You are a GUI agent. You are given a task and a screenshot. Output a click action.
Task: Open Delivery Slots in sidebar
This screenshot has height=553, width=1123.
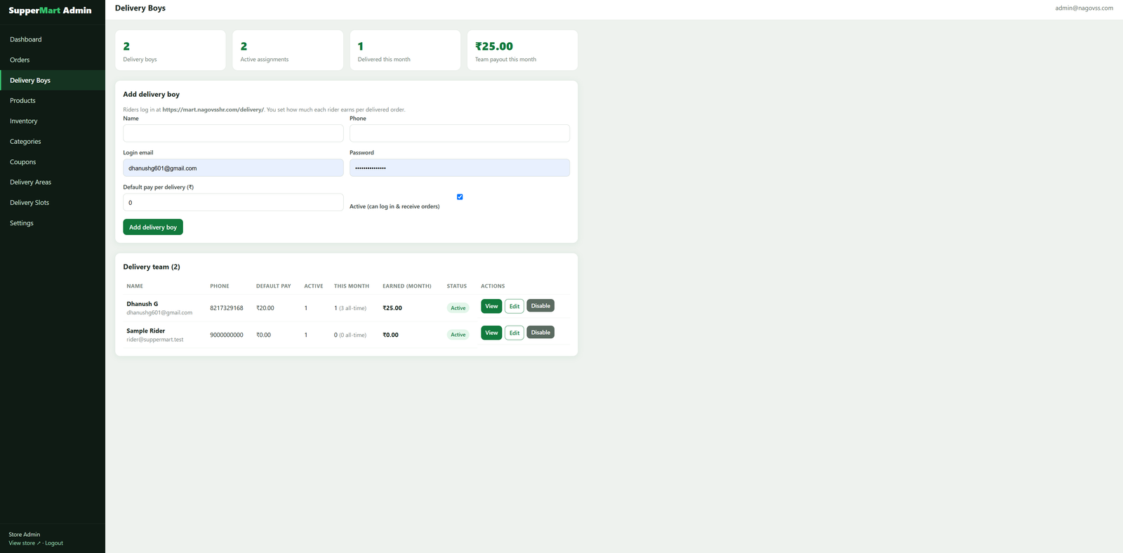pos(53,202)
